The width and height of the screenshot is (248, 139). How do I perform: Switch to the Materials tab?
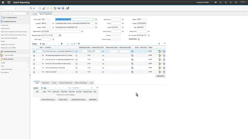point(46,83)
